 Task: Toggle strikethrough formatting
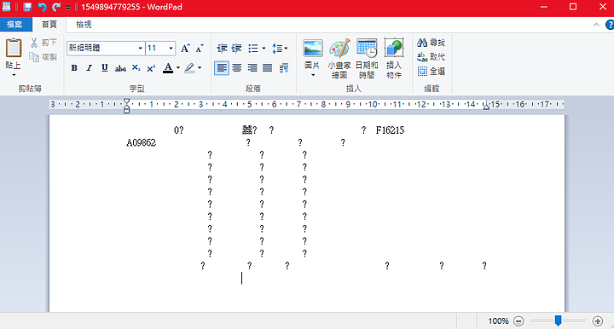[120, 68]
